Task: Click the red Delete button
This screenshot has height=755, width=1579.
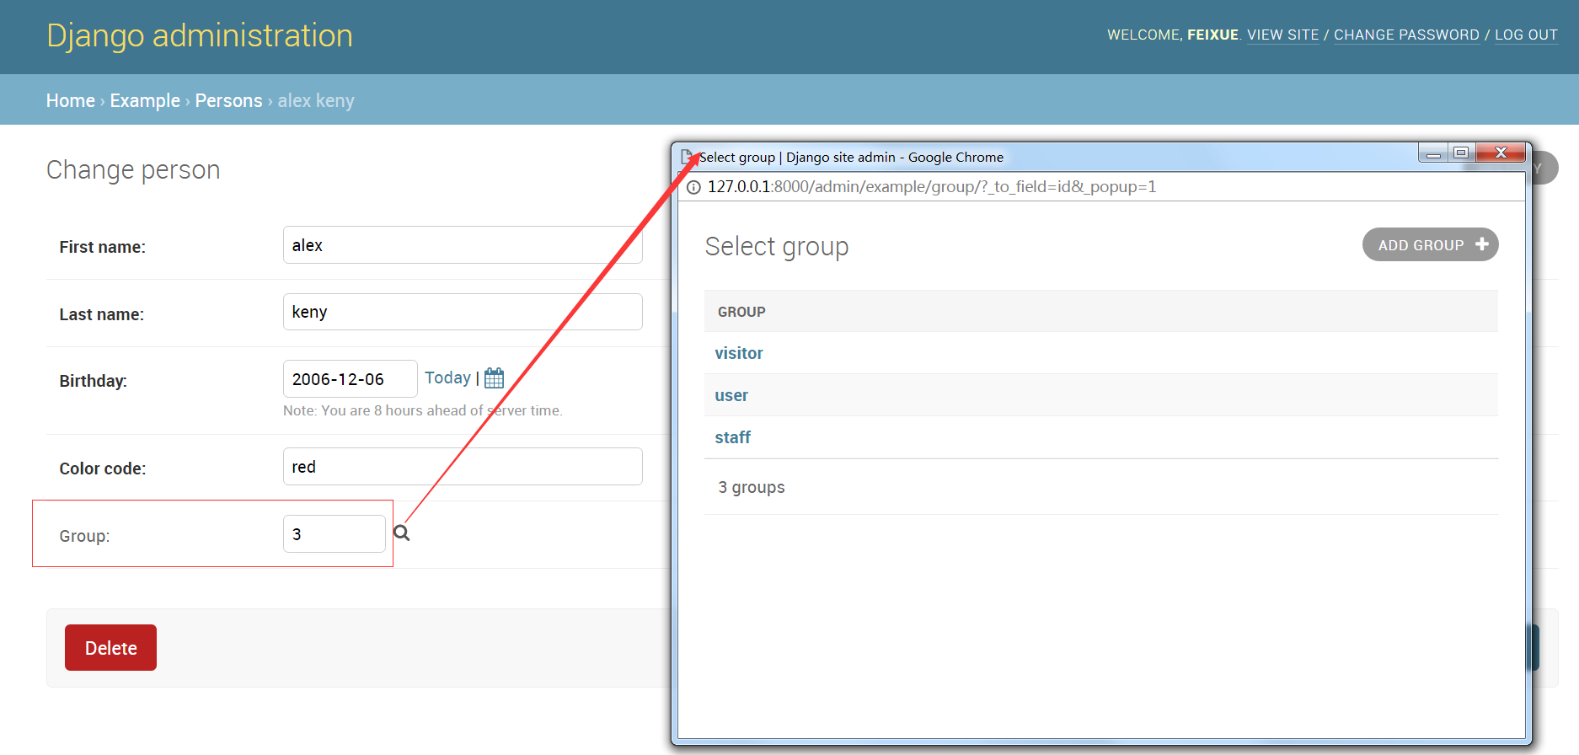Action: tap(110, 647)
